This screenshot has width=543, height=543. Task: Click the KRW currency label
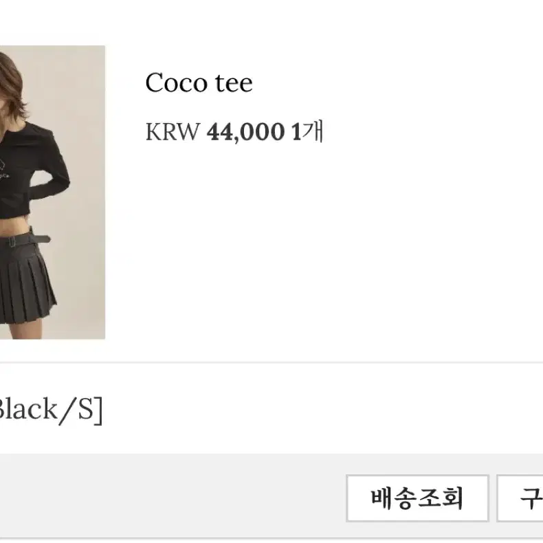tap(173, 132)
